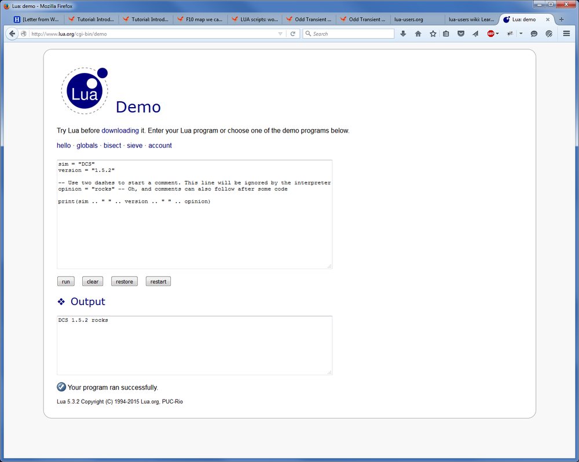The width and height of the screenshot is (579, 462).
Task: Go back with the browser back arrow
Action: pyautogui.click(x=12, y=34)
